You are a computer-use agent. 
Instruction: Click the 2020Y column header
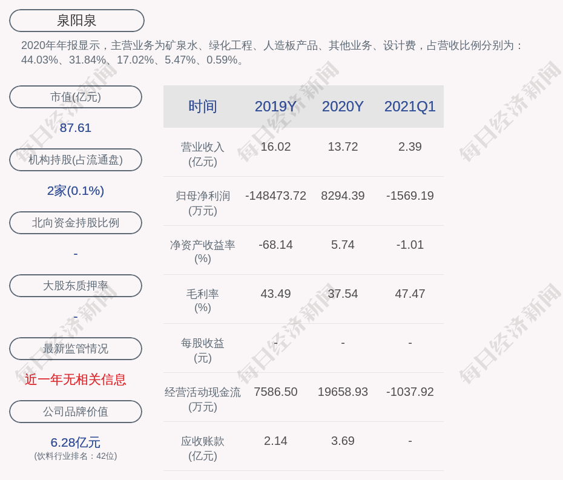point(343,107)
